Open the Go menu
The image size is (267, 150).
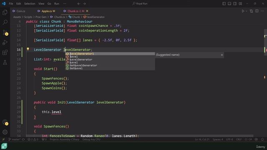[49, 4]
